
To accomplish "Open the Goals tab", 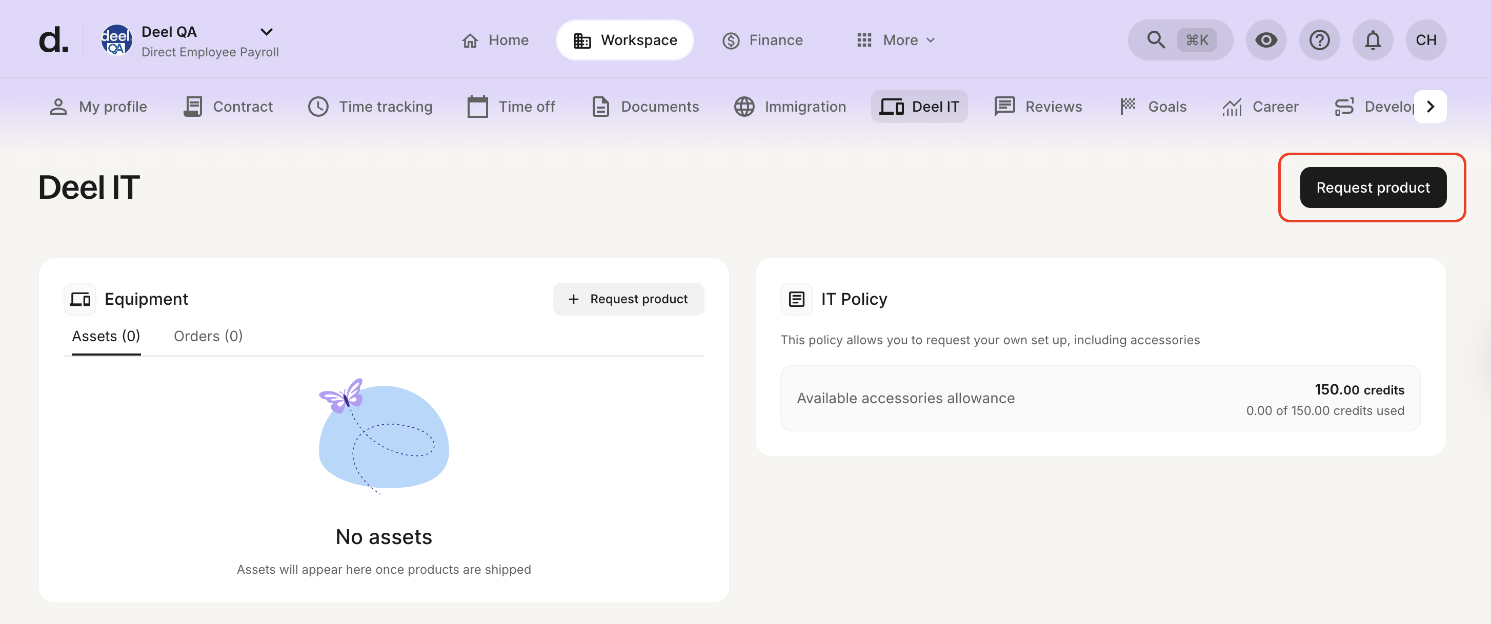I will coord(1153,107).
